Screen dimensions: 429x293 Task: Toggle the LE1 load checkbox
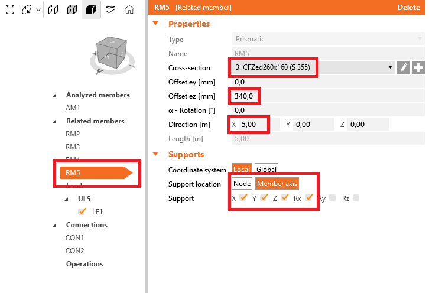82,211
